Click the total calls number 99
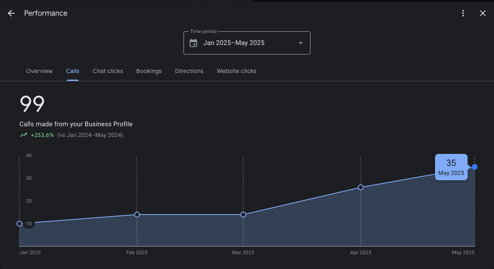This screenshot has height=269, width=494. (32, 104)
